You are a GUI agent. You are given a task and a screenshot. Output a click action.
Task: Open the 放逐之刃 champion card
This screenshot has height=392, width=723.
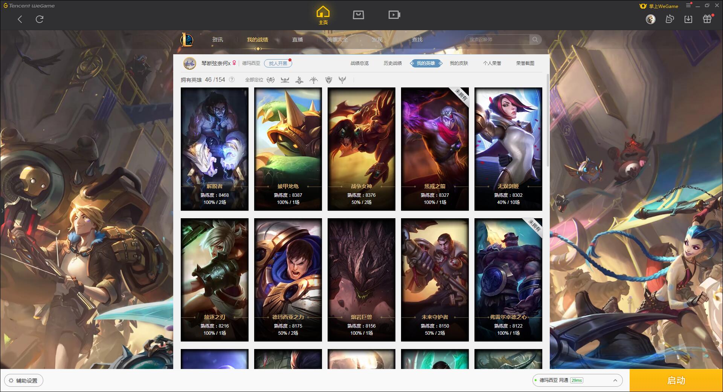pos(215,280)
